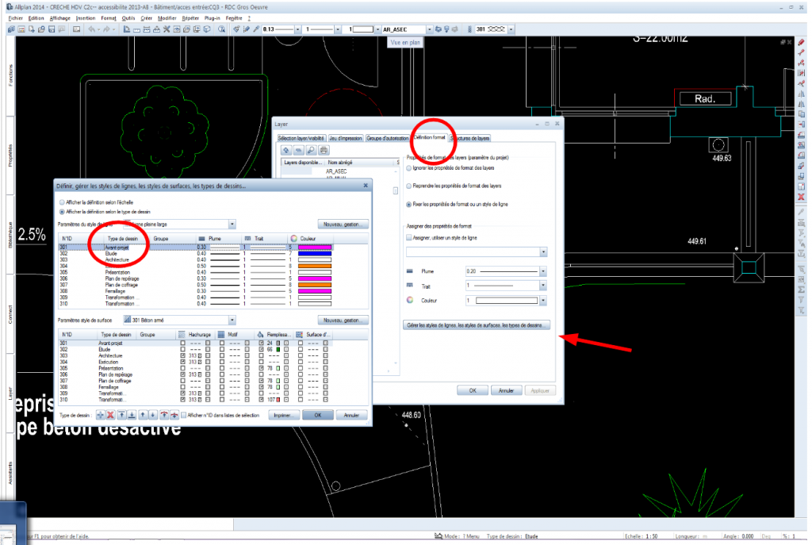Screen dimensions: 812x545
Task: Click the Plume column header icon in line table
Action: coord(202,238)
